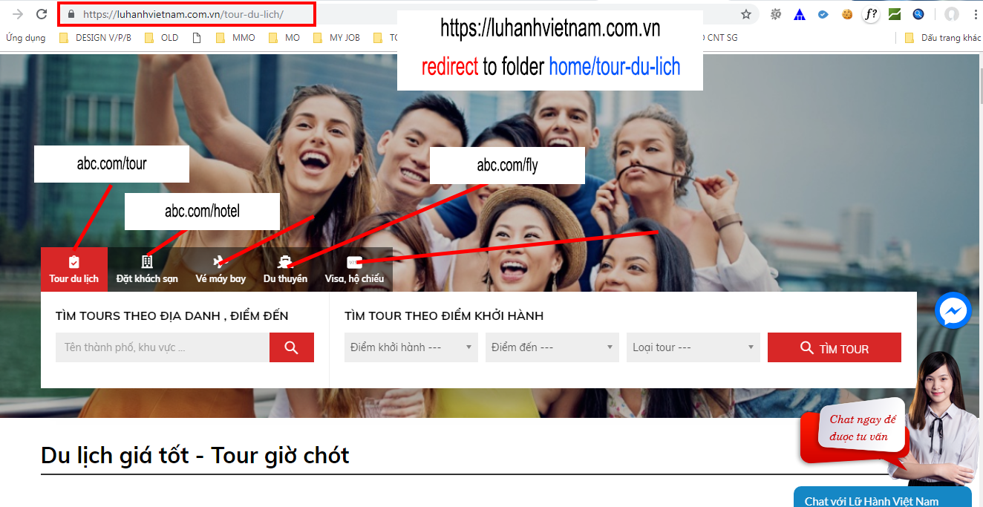Open the blue triangle extension icon
Image resolution: width=983 pixels, height=507 pixels.
tap(800, 13)
